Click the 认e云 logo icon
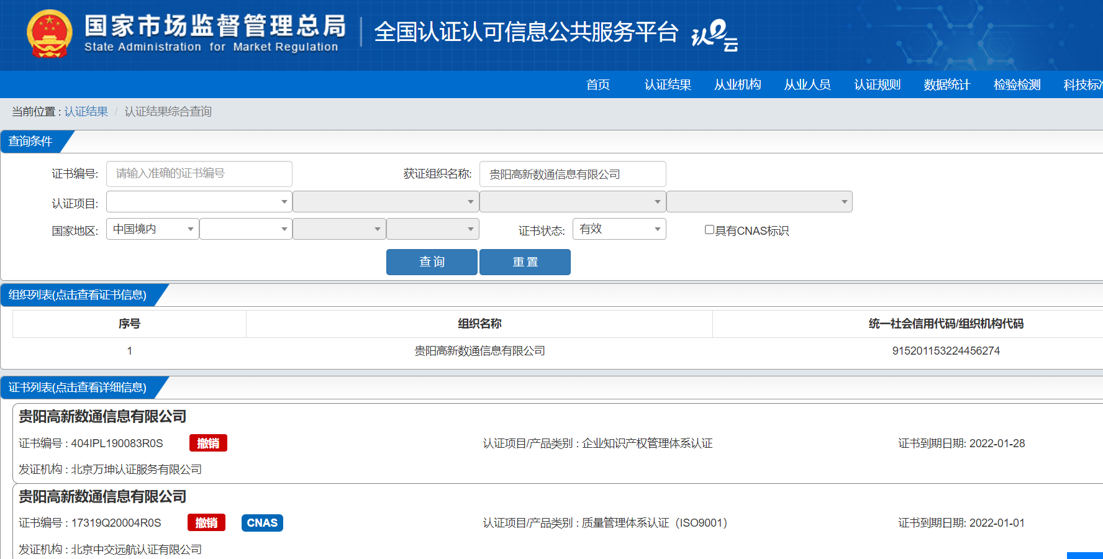1103x559 pixels. coord(714,35)
